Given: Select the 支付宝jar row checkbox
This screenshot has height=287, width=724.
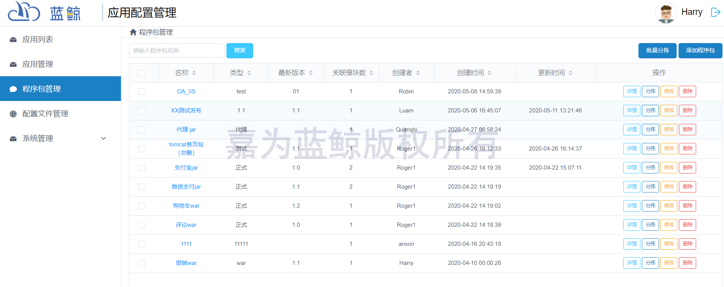Looking at the screenshot, I should coord(142,168).
